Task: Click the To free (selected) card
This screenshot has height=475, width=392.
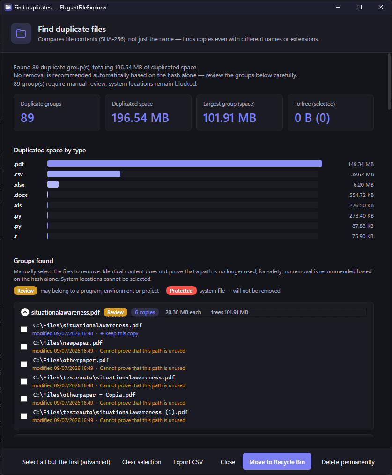Action: click(331, 113)
